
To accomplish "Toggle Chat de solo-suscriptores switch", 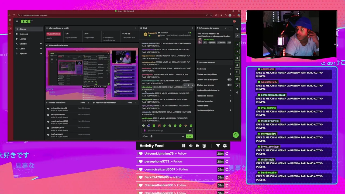I will click(229, 80).
